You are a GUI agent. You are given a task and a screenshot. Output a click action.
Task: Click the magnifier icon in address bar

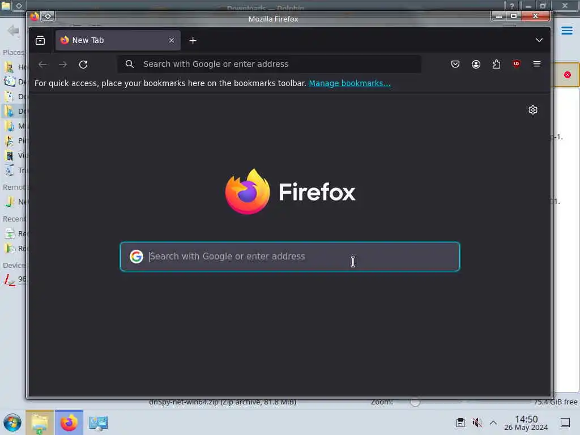pos(130,64)
